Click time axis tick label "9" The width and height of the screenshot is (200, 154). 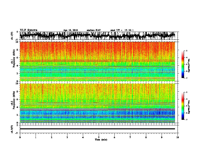[162, 137]
